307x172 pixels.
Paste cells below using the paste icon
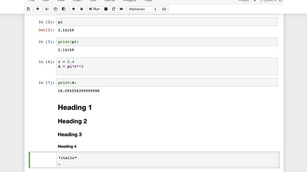point(64,9)
